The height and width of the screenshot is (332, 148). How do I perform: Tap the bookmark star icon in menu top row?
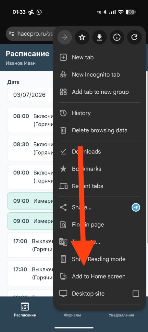(x=82, y=38)
